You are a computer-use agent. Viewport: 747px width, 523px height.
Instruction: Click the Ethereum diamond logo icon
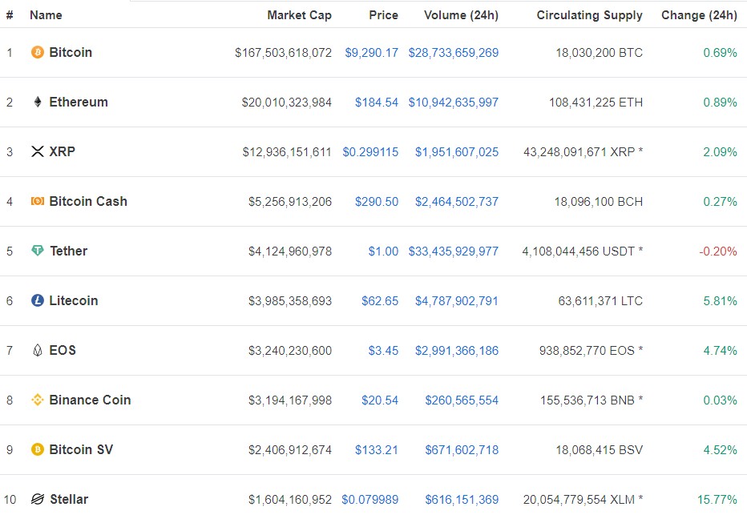point(38,102)
